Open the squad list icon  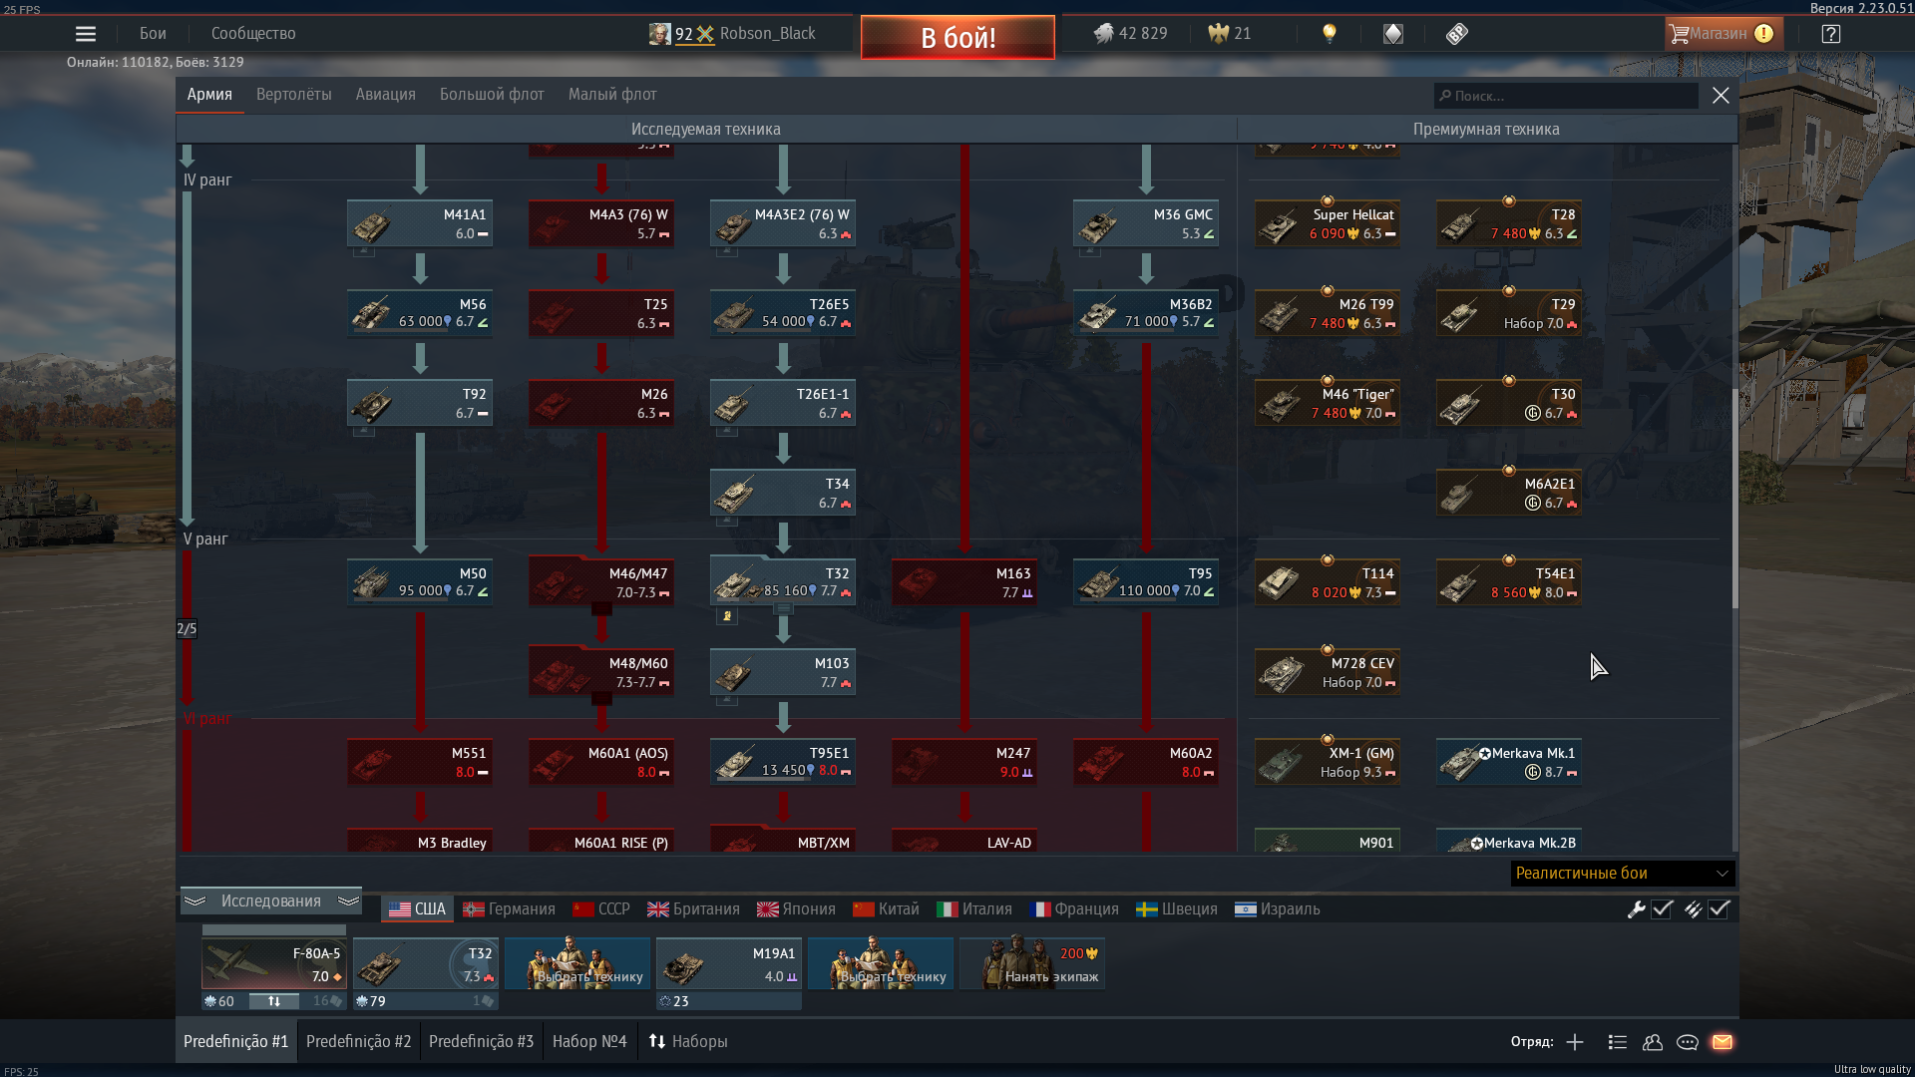(x=1618, y=1042)
